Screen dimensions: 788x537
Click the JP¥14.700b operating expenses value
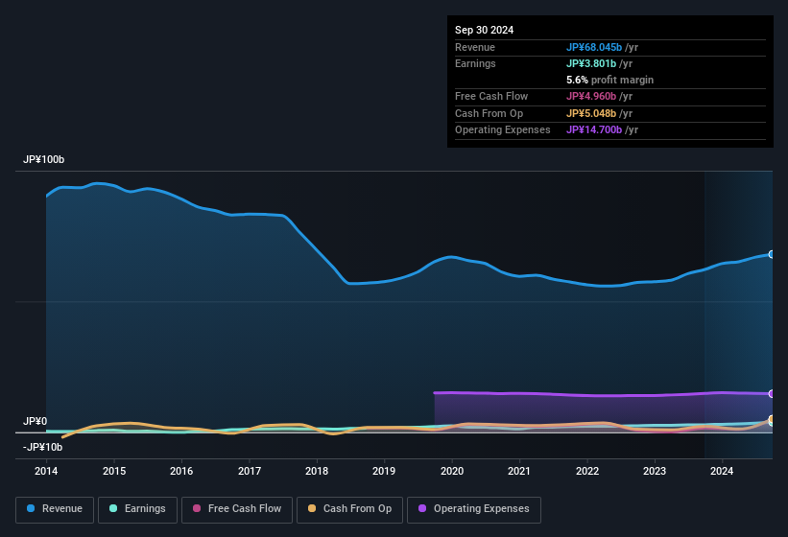point(594,130)
